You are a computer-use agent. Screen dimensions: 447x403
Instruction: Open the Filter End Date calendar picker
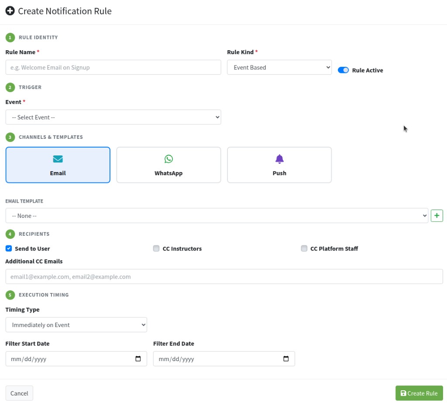(x=286, y=359)
